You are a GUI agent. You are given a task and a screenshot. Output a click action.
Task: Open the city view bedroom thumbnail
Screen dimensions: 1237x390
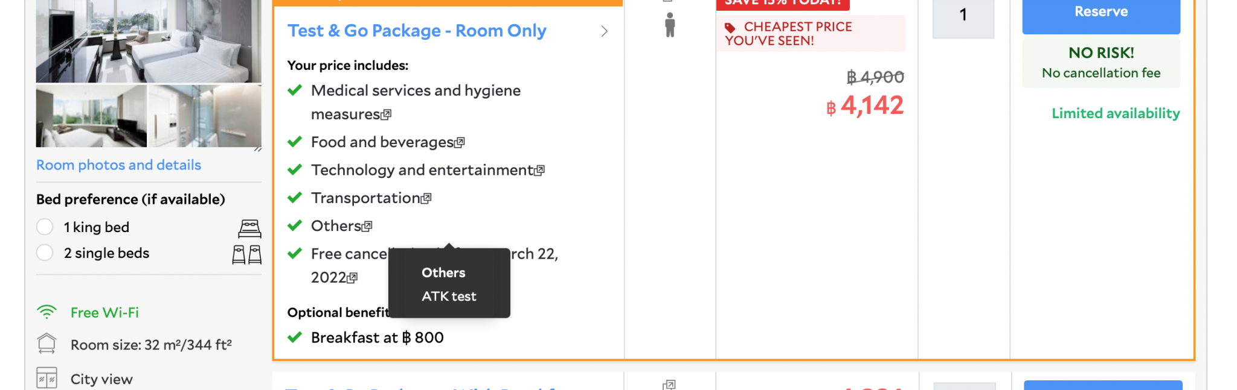[91, 116]
